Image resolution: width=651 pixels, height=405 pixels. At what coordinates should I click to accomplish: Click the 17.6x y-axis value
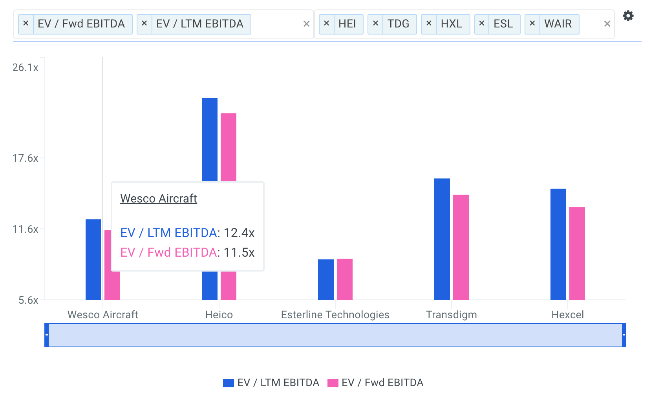click(26, 158)
